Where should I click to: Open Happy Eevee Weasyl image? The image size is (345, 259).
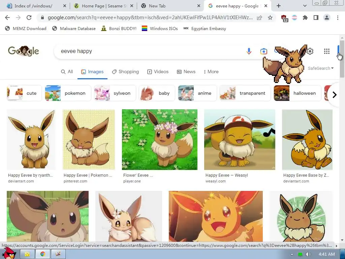(x=240, y=140)
